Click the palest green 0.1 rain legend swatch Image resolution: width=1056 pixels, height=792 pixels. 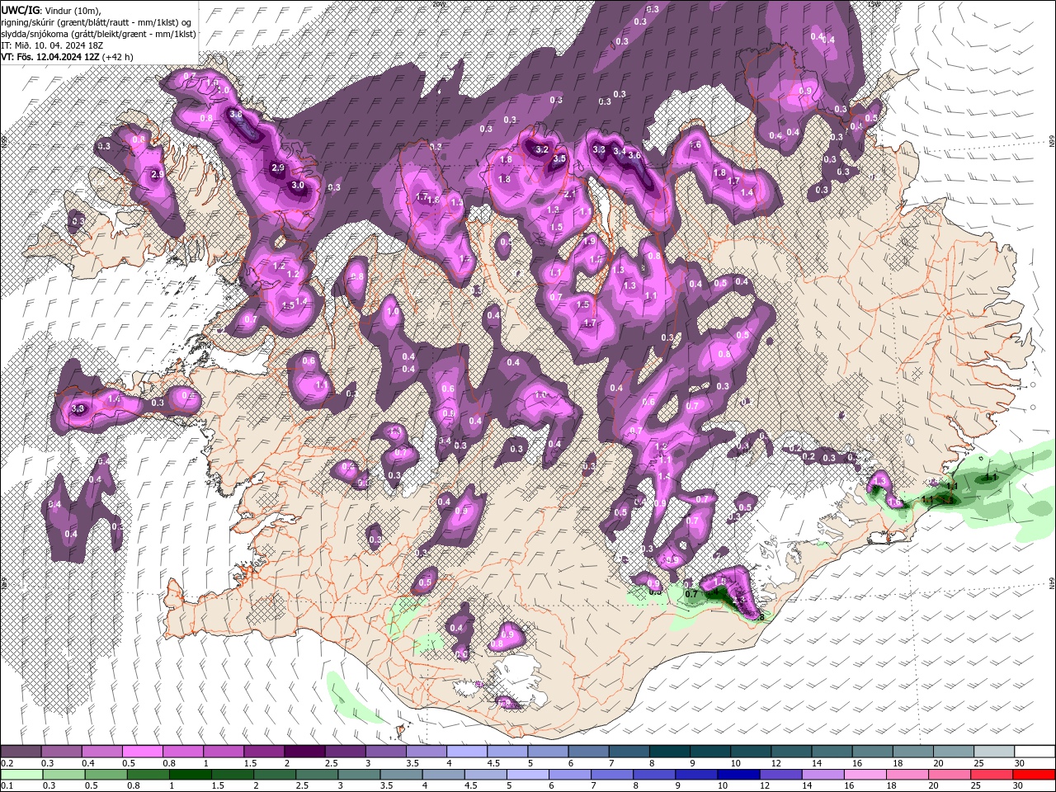pos(21,775)
